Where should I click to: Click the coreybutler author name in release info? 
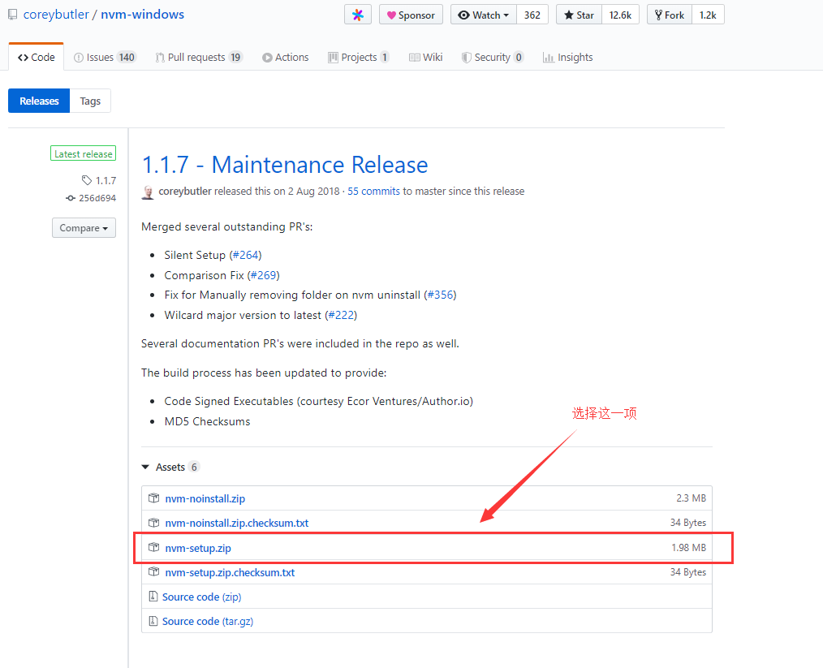coord(185,191)
